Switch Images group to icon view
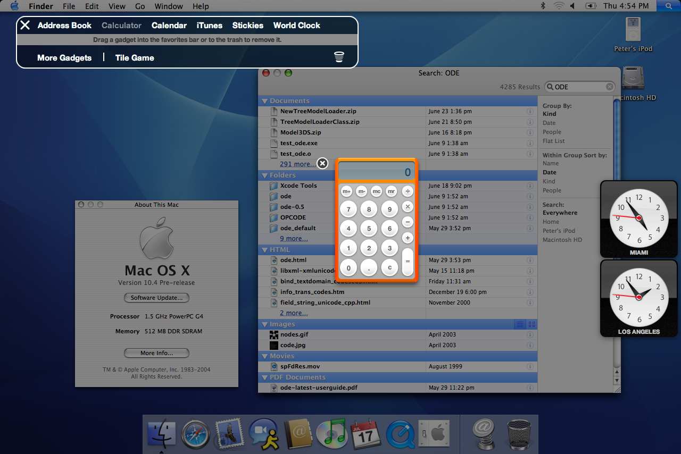 (x=531, y=324)
